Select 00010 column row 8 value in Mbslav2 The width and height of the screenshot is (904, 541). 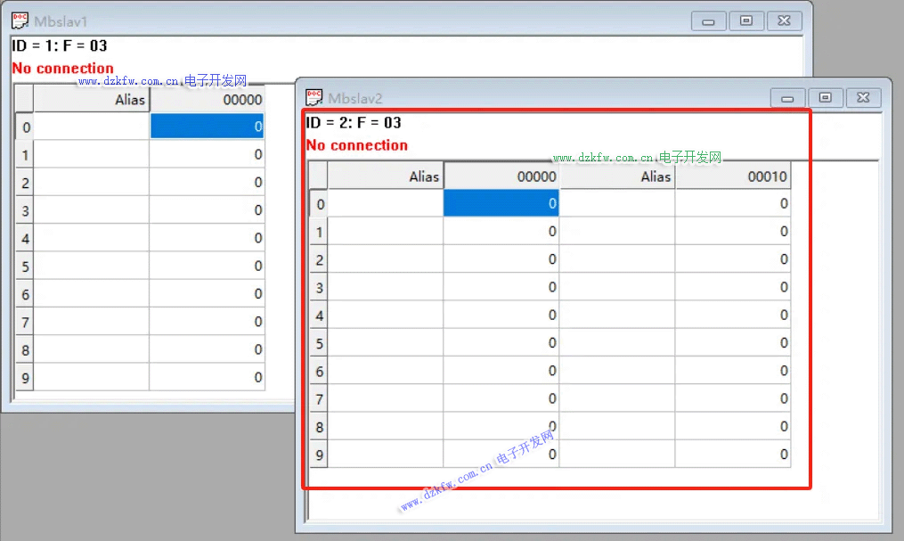coord(733,426)
